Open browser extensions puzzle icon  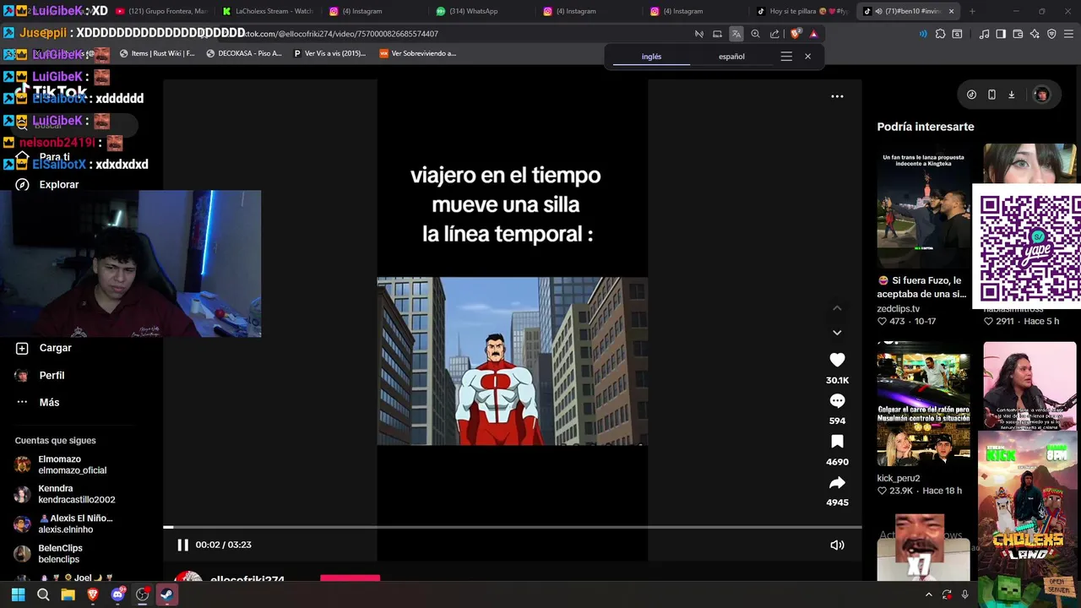940,34
